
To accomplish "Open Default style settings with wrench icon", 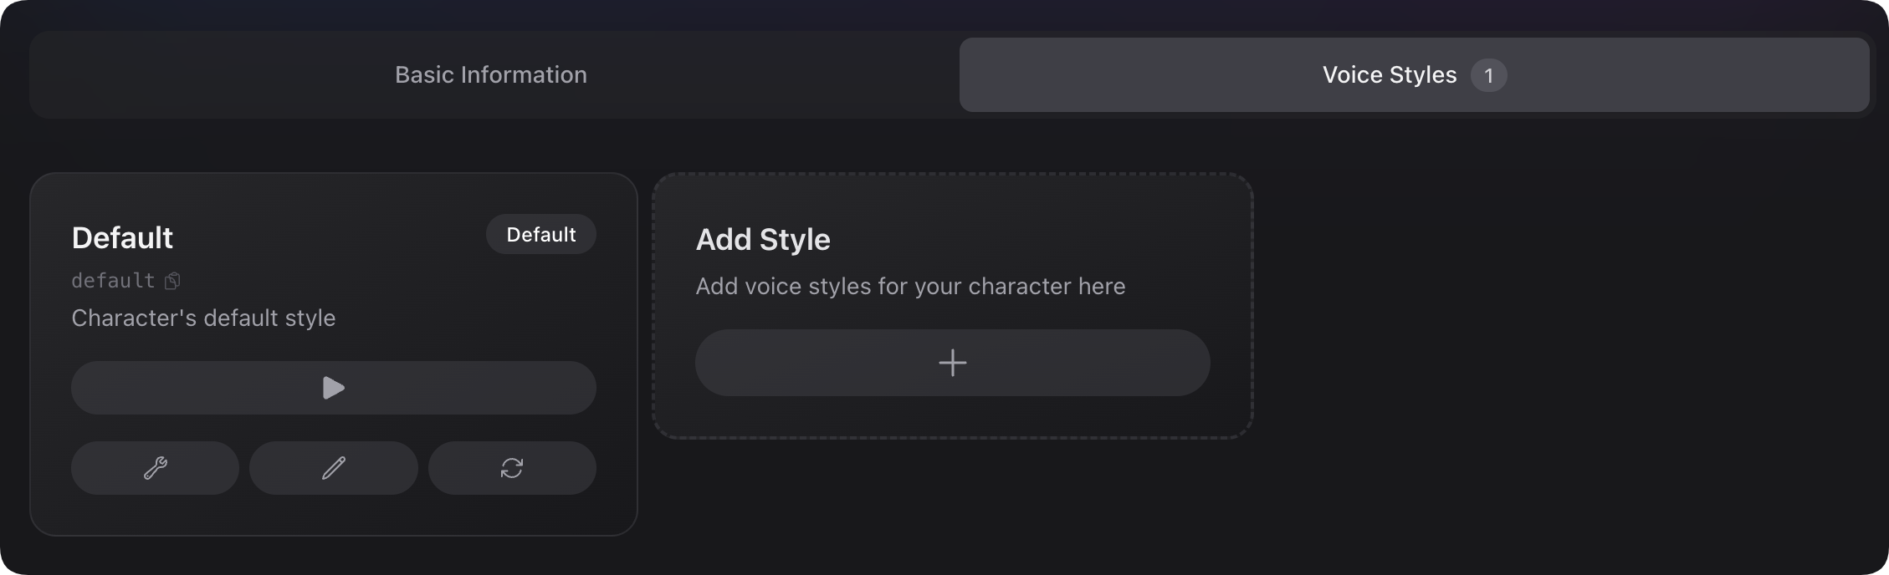I will pyautogui.click(x=155, y=468).
